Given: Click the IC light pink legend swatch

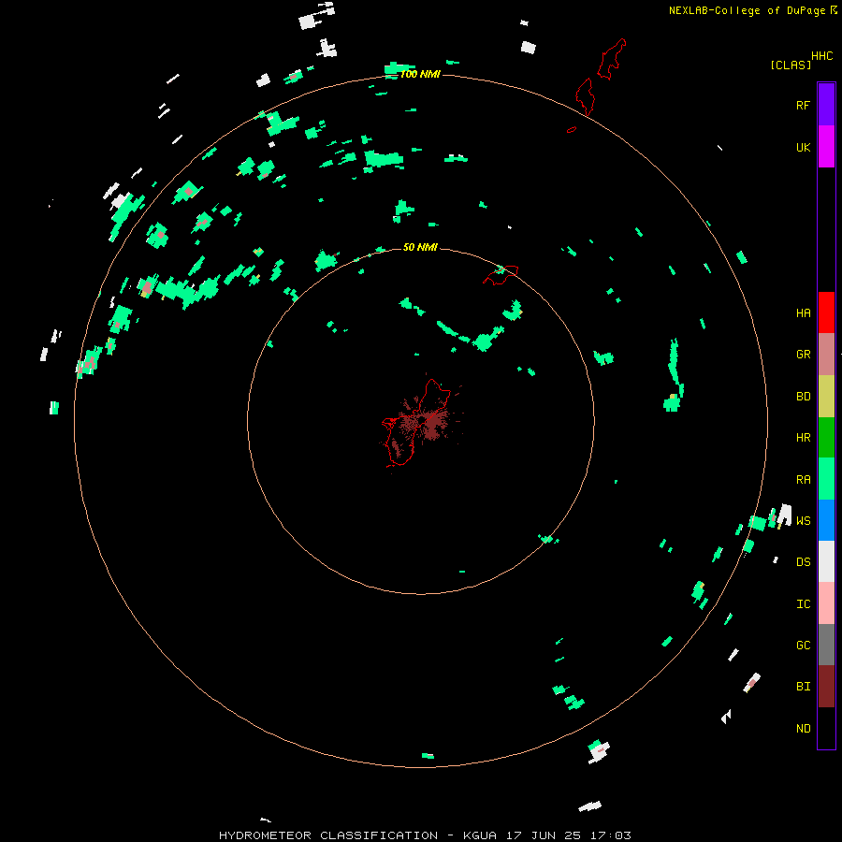Looking at the screenshot, I should [826, 603].
